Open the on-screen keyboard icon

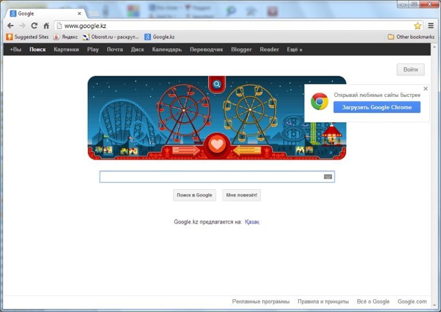(328, 177)
